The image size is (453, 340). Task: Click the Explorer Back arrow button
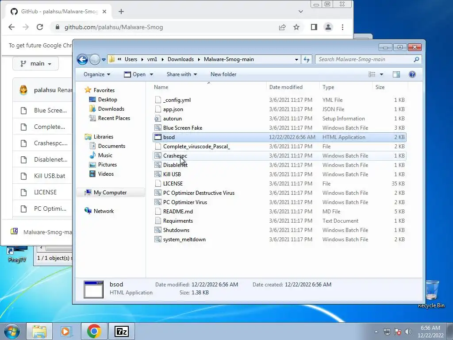point(83,60)
